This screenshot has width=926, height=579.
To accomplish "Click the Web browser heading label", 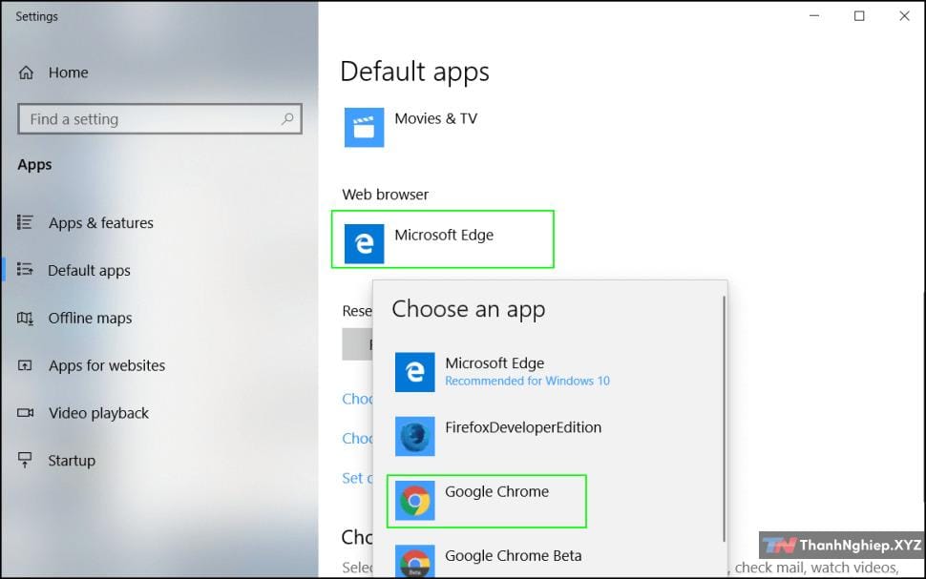I will 385,195.
